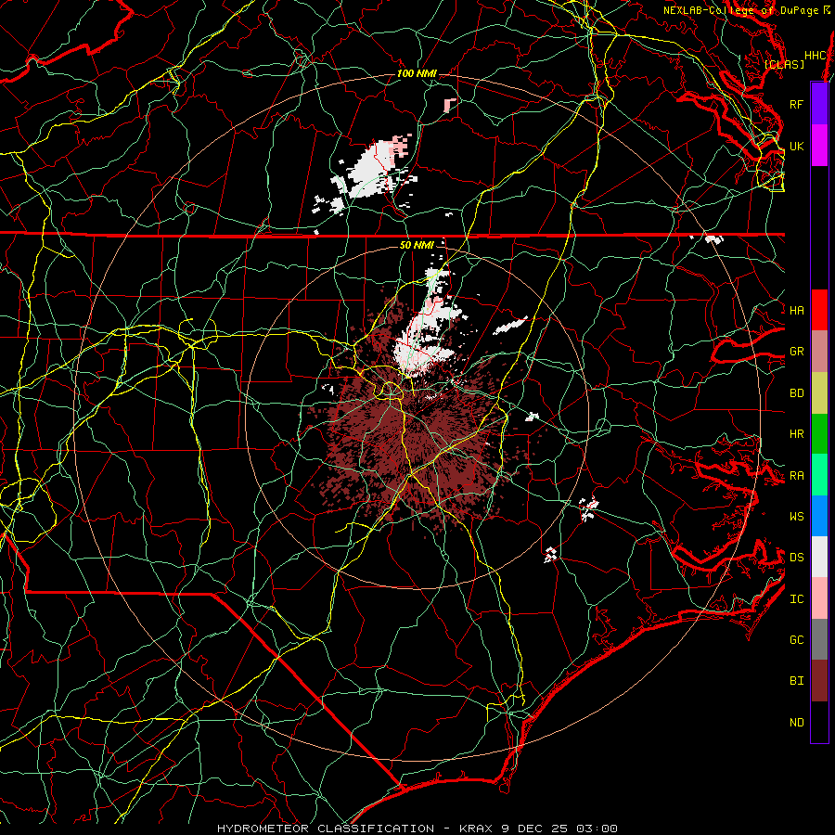Click the DS legend label
The image size is (835, 835).
tap(796, 558)
